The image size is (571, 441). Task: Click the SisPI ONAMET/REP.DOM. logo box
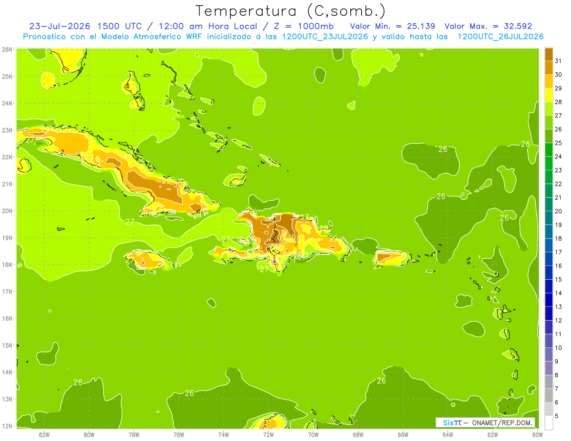pos(485,422)
